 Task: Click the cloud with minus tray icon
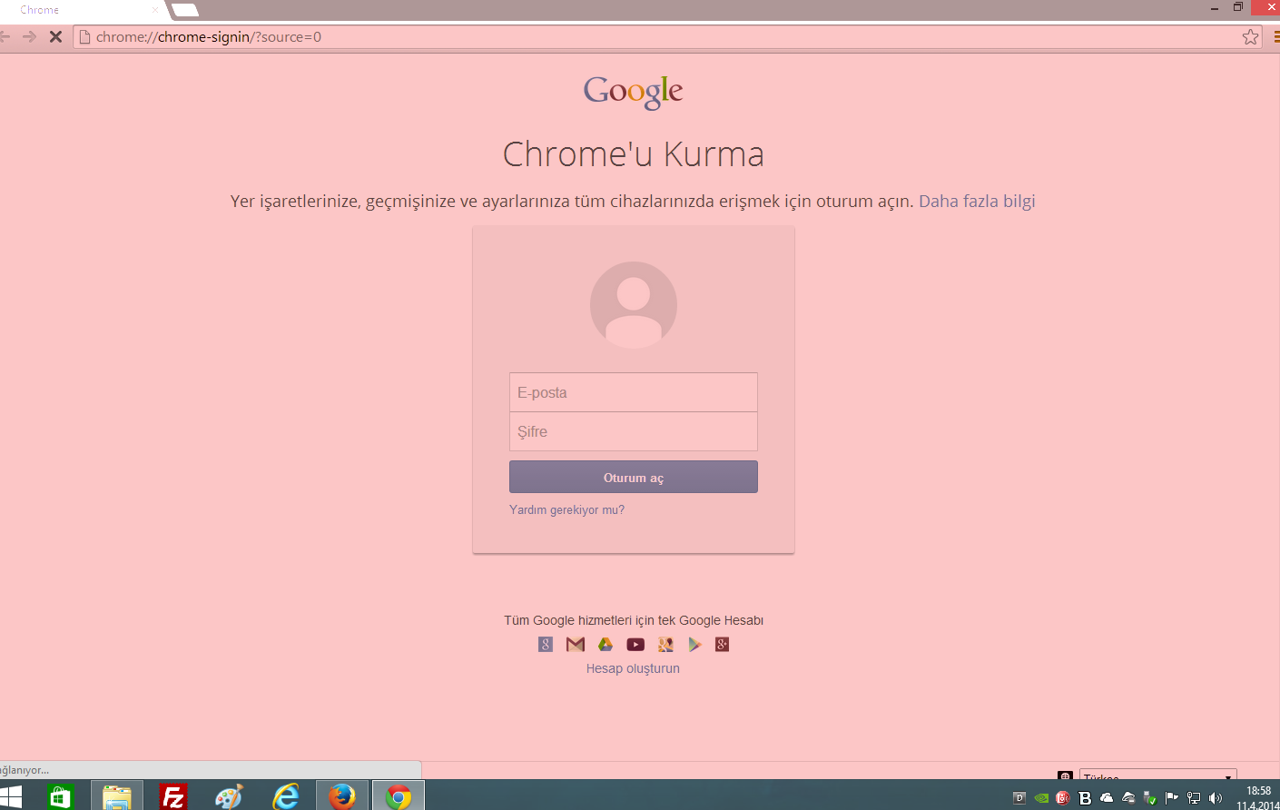click(x=1128, y=798)
